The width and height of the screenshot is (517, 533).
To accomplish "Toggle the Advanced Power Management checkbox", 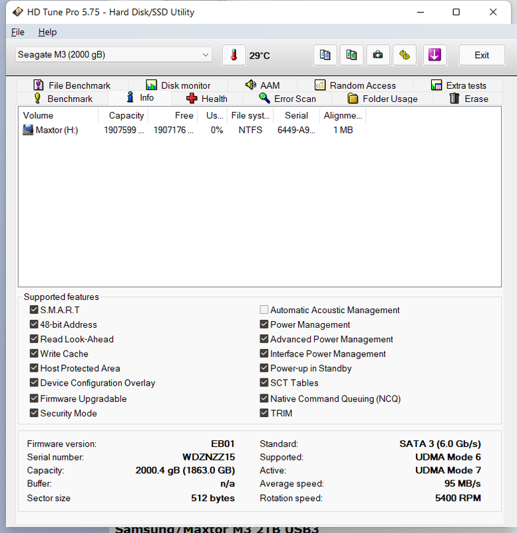I will tap(263, 339).
